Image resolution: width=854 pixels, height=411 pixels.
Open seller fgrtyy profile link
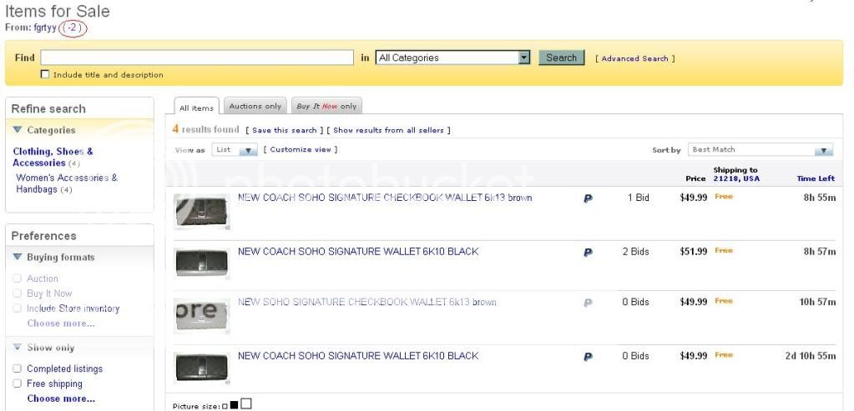click(45, 28)
